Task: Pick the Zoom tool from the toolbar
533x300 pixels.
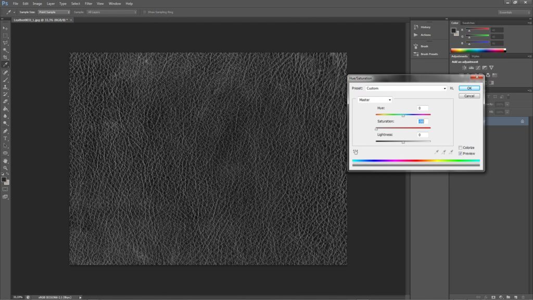Action: pos(5,168)
